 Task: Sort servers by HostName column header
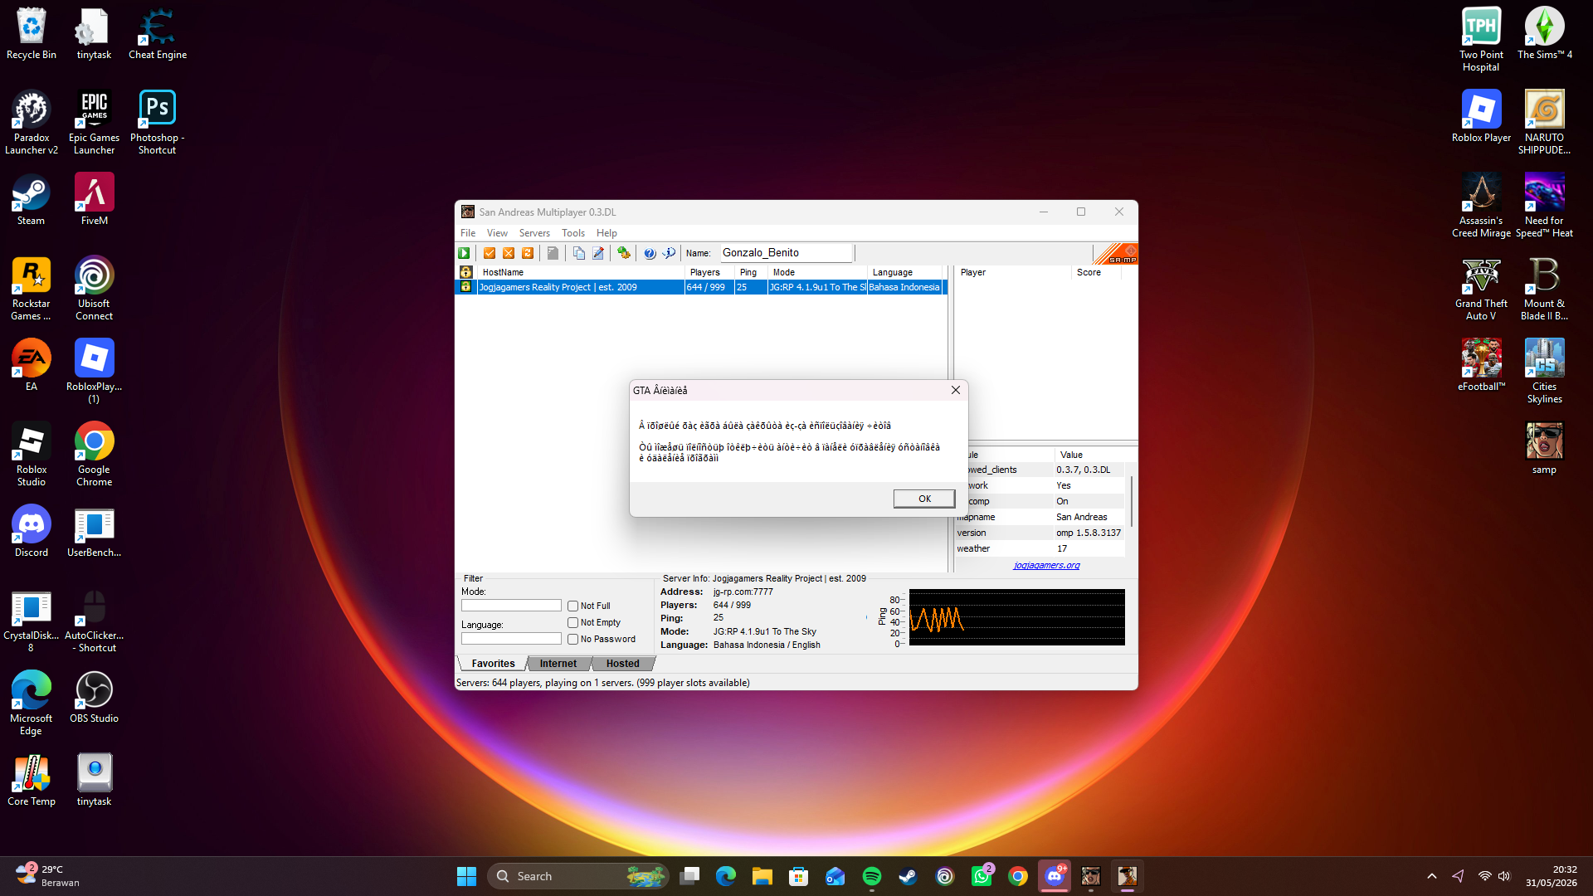581,272
